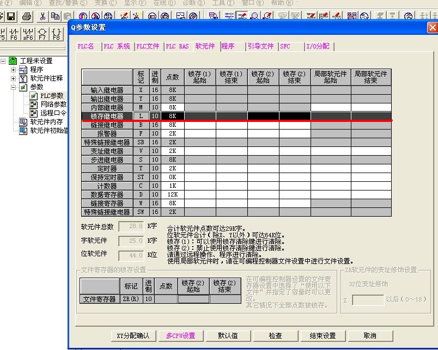The width and height of the screenshot is (438, 350).
Task: Click the 默认值 button
Action: coord(228,336)
